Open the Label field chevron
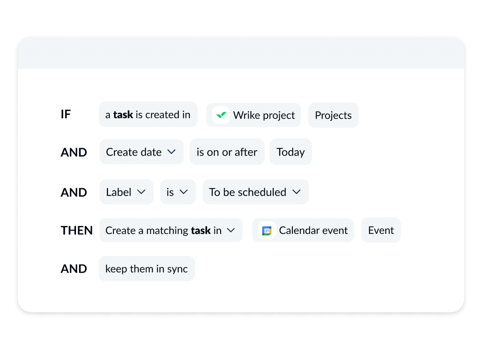This screenshot has width=482, height=350. pyautogui.click(x=141, y=192)
